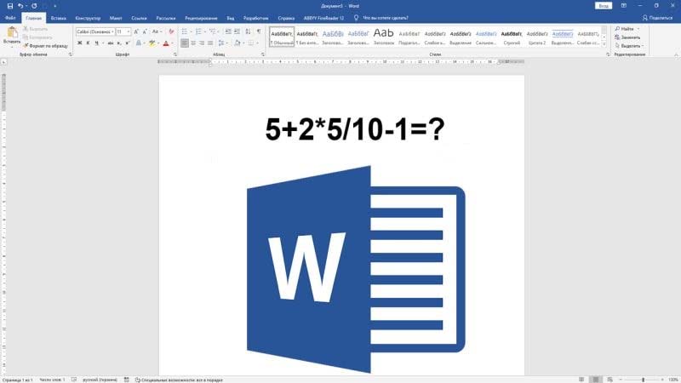
Task: Click Shading paint bucket icon
Action: click(237, 43)
